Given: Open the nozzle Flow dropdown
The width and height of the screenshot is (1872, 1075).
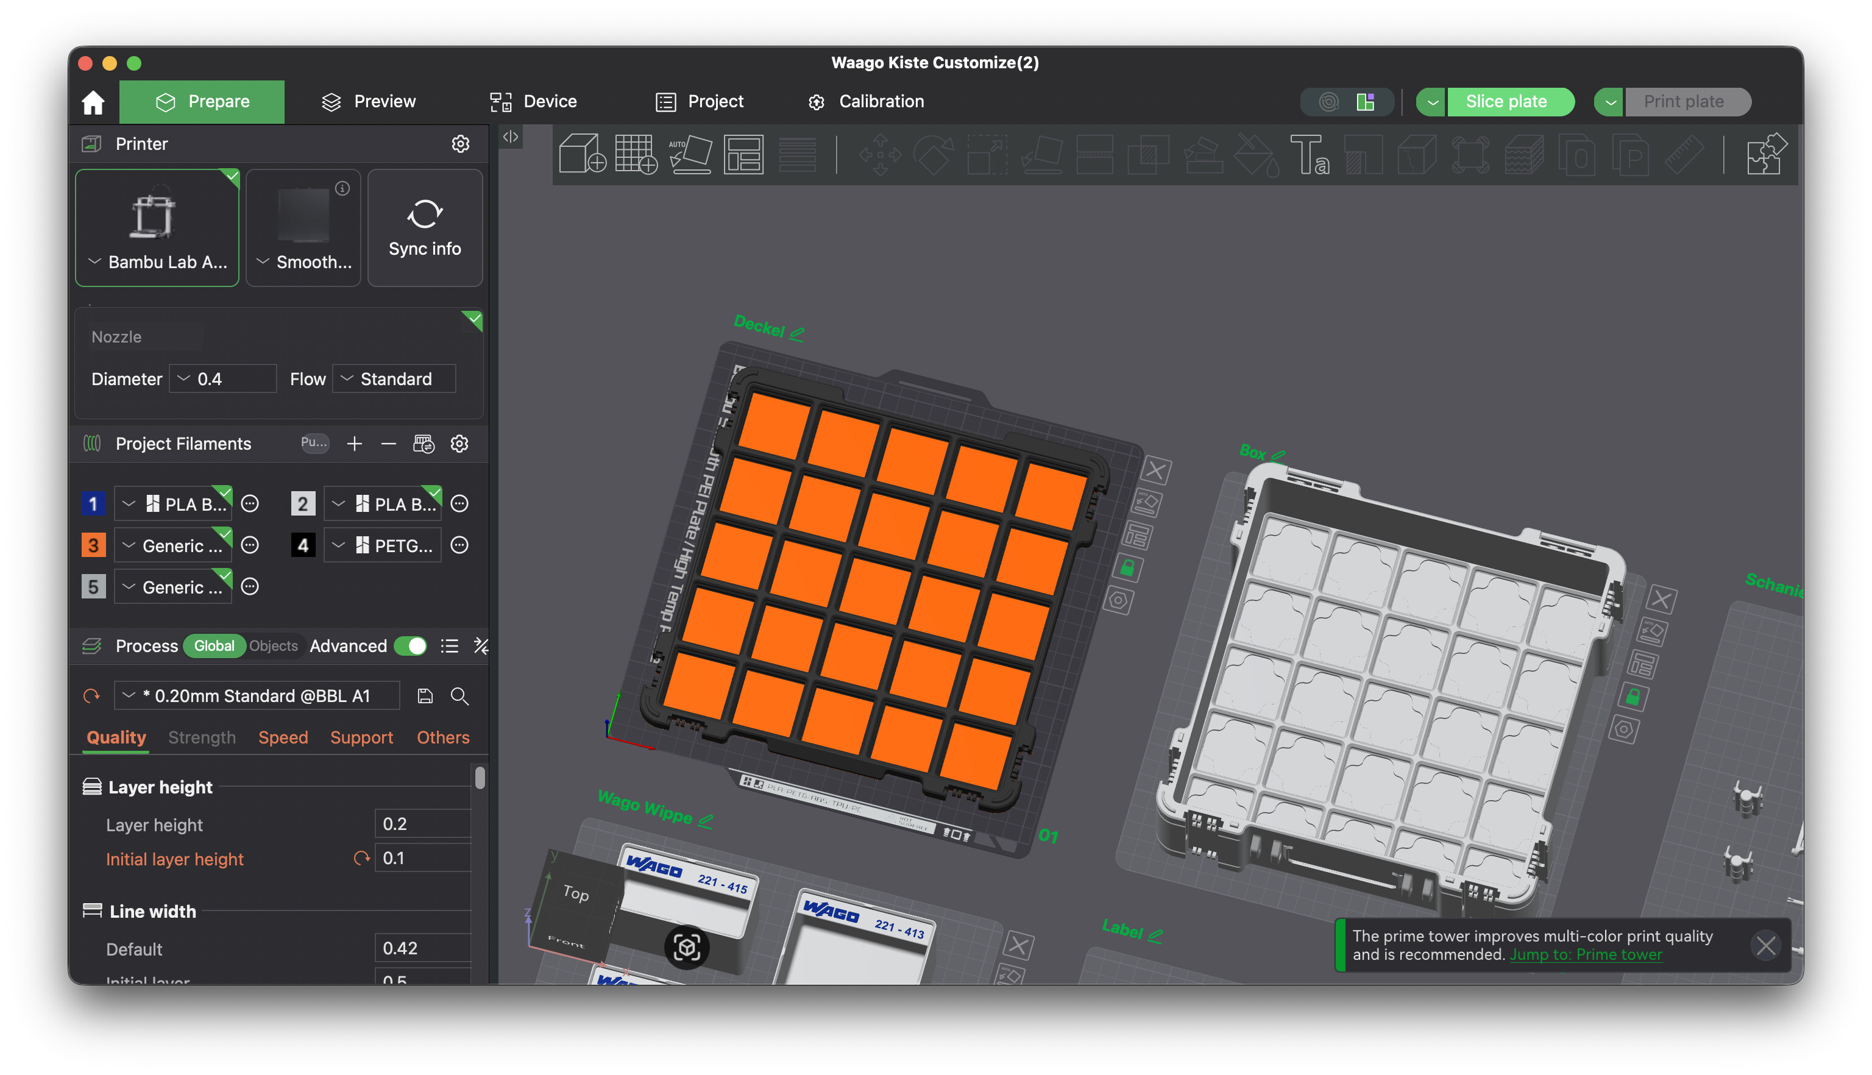Looking at the screenshot, I should coord(394,379).
